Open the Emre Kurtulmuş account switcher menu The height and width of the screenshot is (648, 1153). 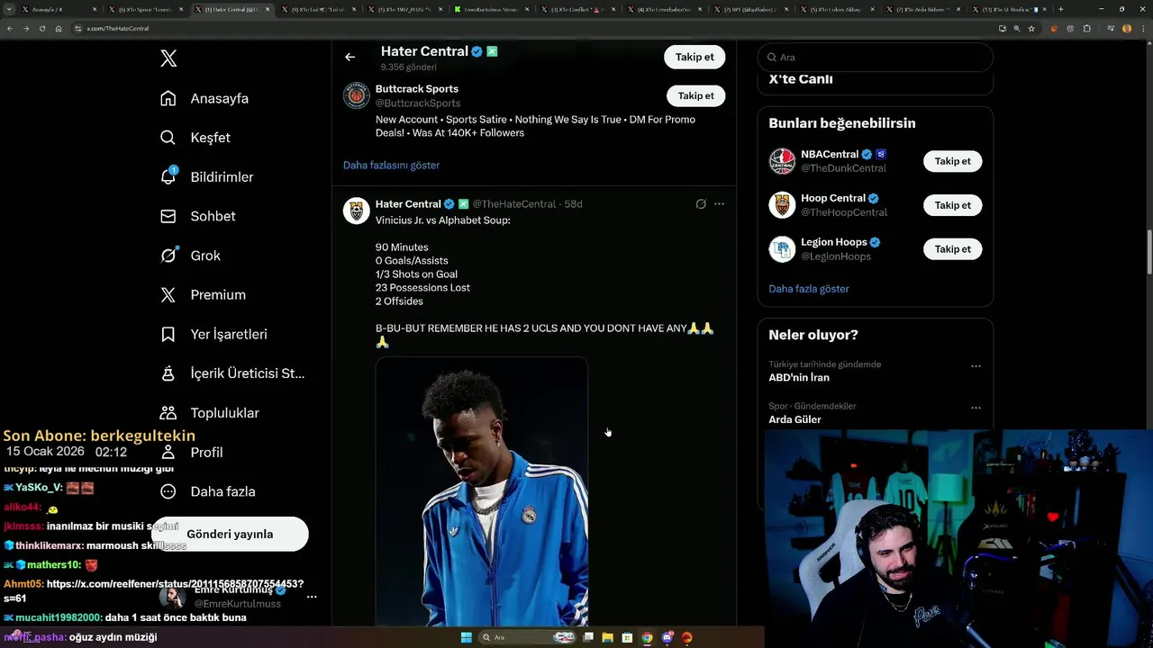tap(312, 597)
